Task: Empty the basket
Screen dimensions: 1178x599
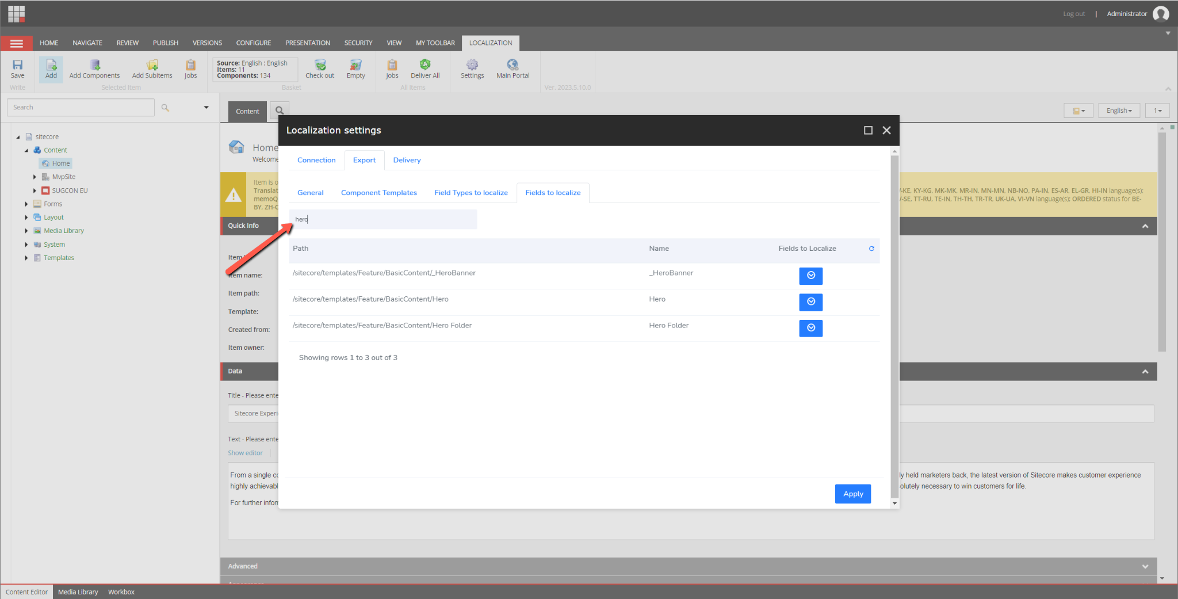Action: 356,68
